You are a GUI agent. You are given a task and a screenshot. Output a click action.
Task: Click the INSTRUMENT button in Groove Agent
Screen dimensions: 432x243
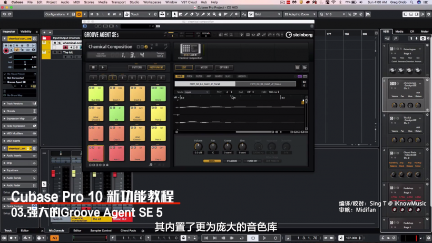pyautogui.click(x=156, y=67)
